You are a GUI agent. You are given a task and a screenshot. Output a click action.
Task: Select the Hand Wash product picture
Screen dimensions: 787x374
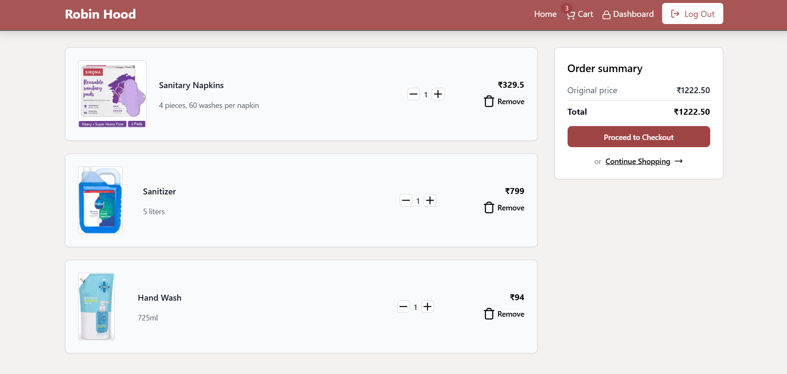[x=97, y=307]
